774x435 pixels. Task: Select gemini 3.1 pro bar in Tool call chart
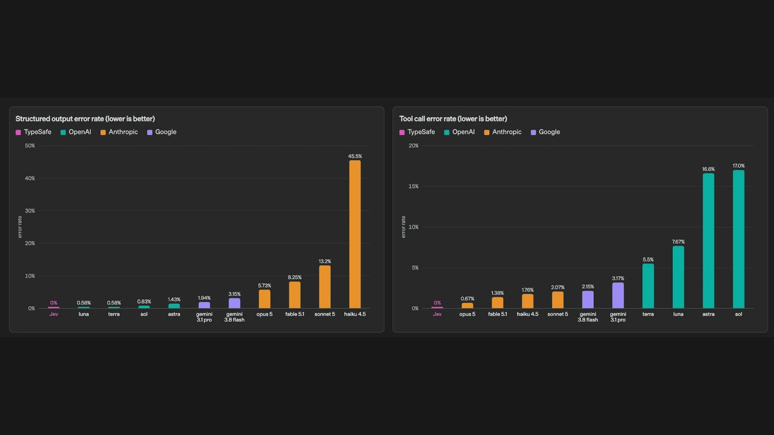click(617, 295)
